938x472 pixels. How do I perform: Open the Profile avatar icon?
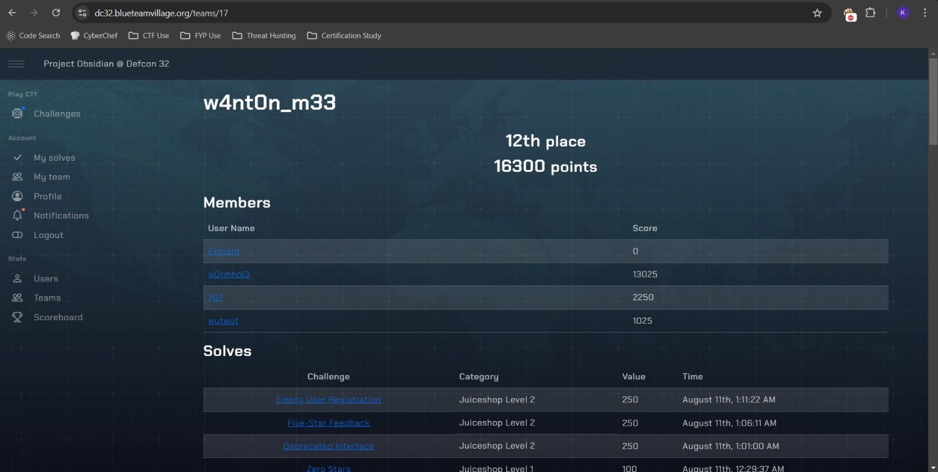click(x=18, y=196)
